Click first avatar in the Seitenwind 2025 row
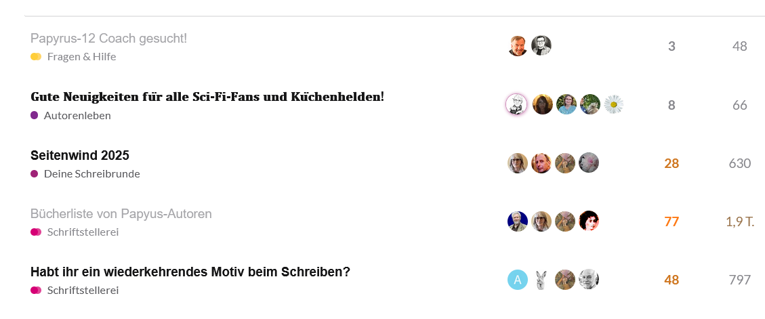The image size is (765, 319). (518, 163)
